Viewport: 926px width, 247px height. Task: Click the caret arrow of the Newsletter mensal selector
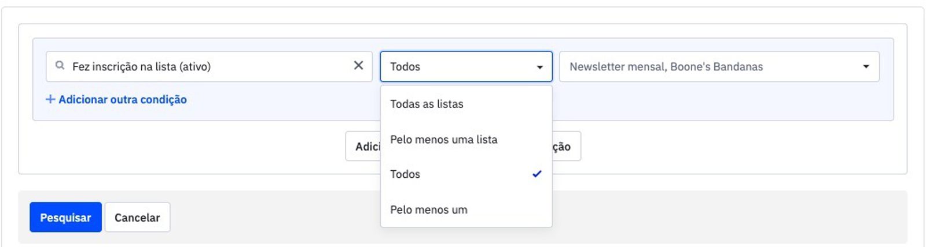coord(866,67)
